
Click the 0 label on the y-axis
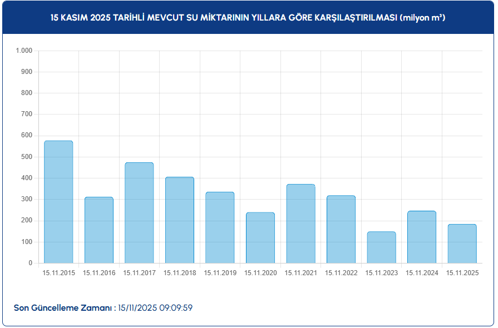[30, 263]
